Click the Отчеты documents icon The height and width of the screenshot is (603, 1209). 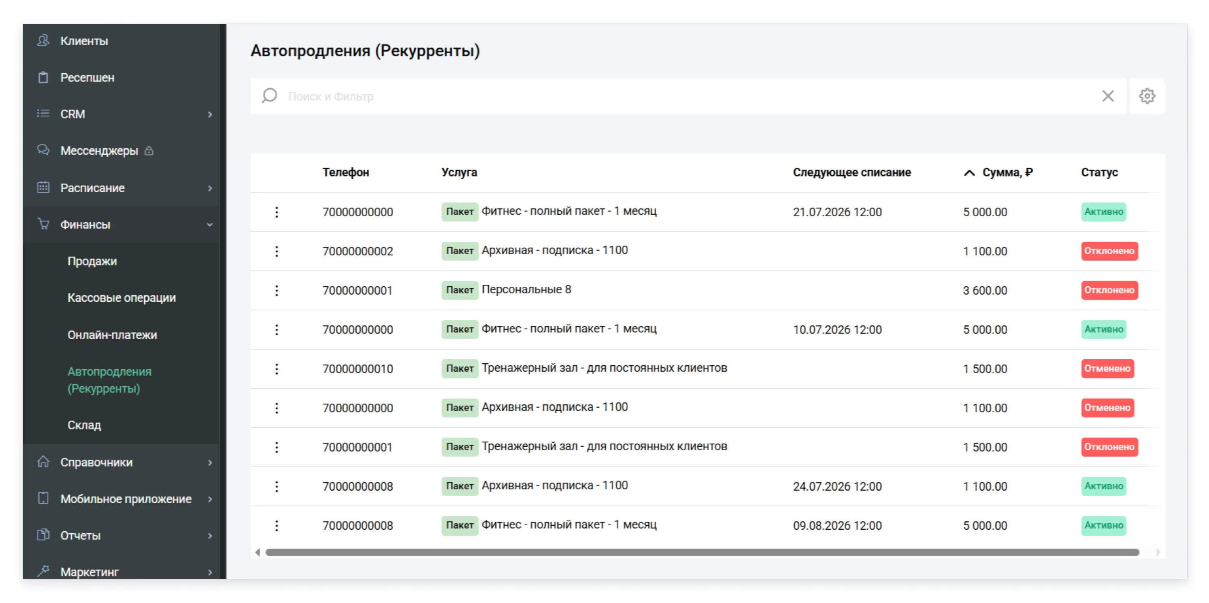click(x=43, y=535)
